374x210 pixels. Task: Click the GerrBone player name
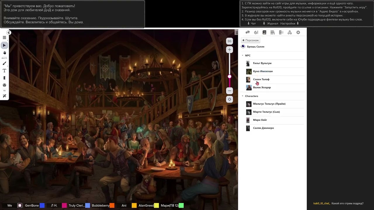[x=32, y=206]
